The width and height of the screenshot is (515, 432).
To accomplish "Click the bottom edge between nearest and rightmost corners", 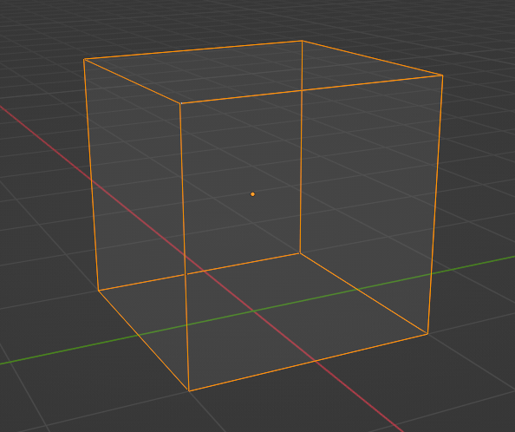I will pos(308,363).
